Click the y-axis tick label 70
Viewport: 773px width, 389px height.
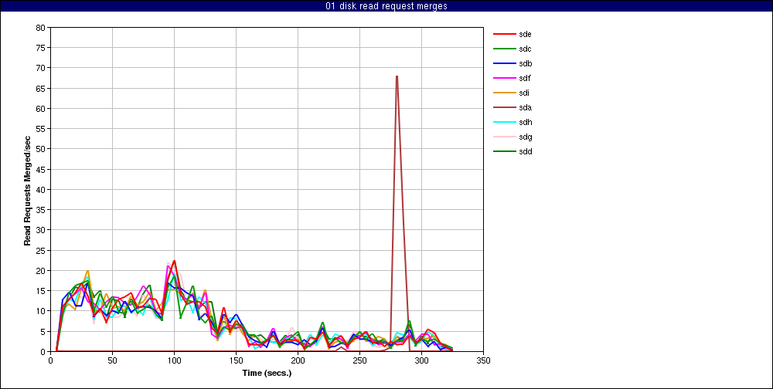click(43, 68)
